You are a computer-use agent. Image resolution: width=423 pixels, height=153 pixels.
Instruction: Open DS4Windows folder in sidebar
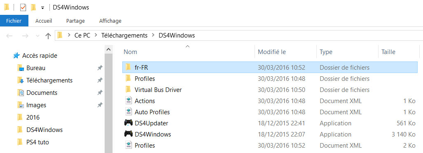(x=44, y=130)
